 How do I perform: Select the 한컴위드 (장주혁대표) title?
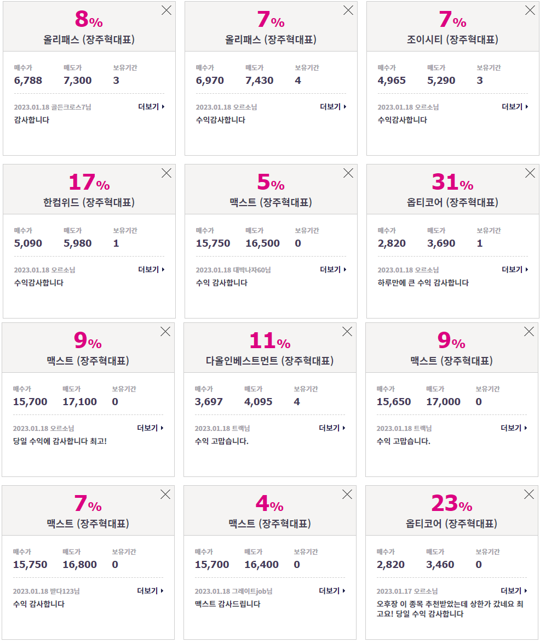pos(89,202)
